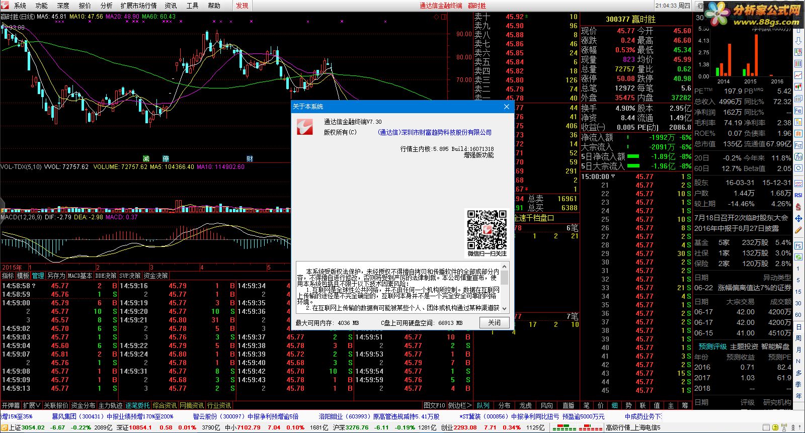Switch to the DDE决策 tab

coord(106,276)
